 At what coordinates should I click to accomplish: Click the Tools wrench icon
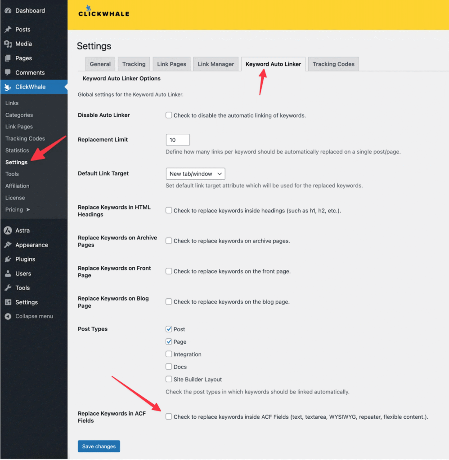click(x=8, y=288)
